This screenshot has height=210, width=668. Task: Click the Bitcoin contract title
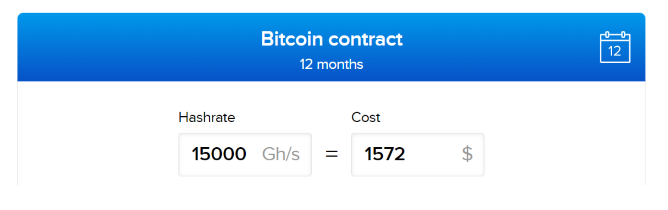[x=332, y=39]
